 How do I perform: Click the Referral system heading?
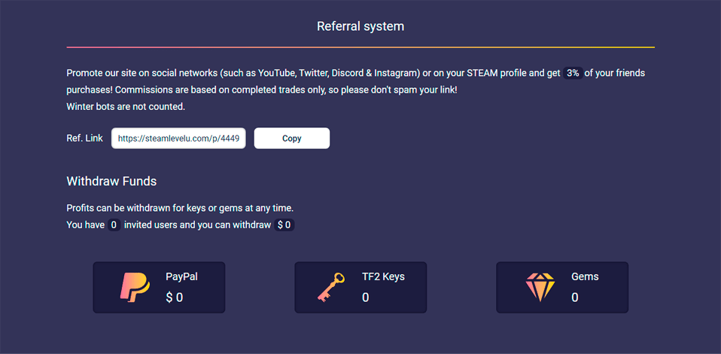(x=360, y=26)
